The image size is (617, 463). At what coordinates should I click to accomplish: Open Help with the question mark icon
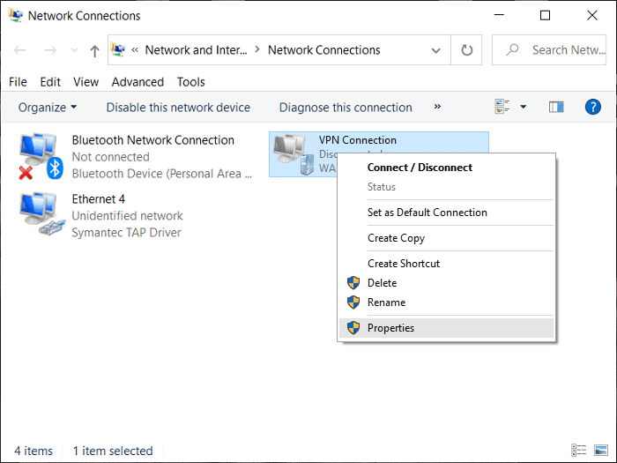(x=592, y=107)
